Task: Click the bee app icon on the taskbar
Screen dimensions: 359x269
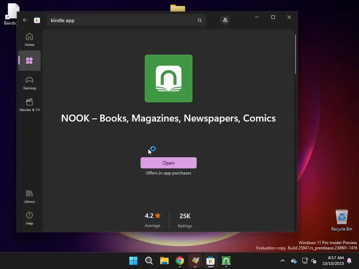Action: coord(195,261)
